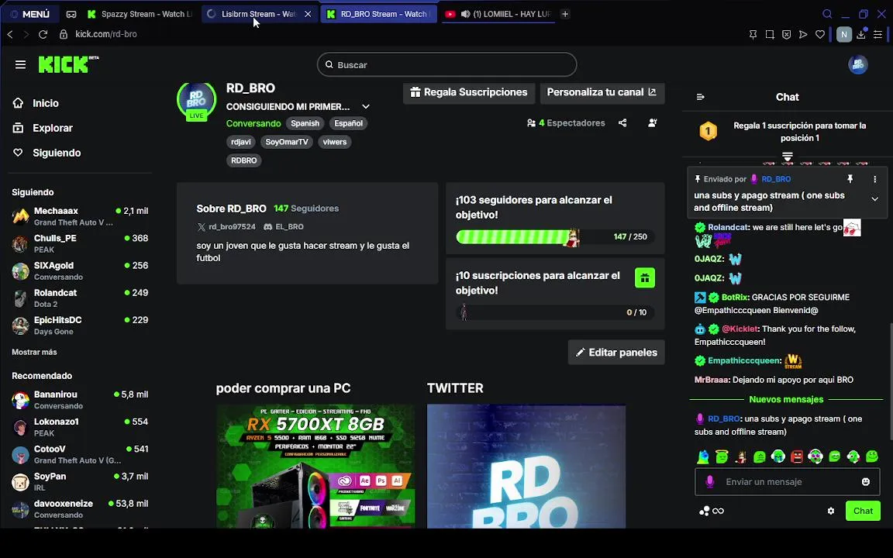Screen dimensions: 893x558
Task: Collapse chat with the arrow icon
Action: (x=701, y=97)
